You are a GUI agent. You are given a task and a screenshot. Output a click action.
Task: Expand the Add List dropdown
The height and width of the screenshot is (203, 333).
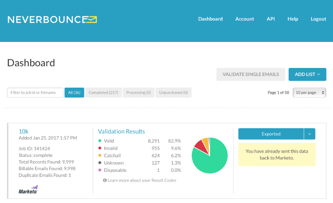(x=307, y=74)
